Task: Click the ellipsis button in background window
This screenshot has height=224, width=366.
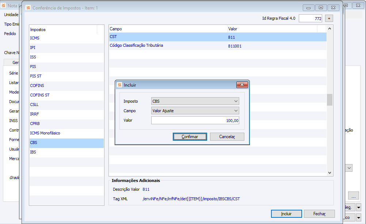Action: point(353,196)
